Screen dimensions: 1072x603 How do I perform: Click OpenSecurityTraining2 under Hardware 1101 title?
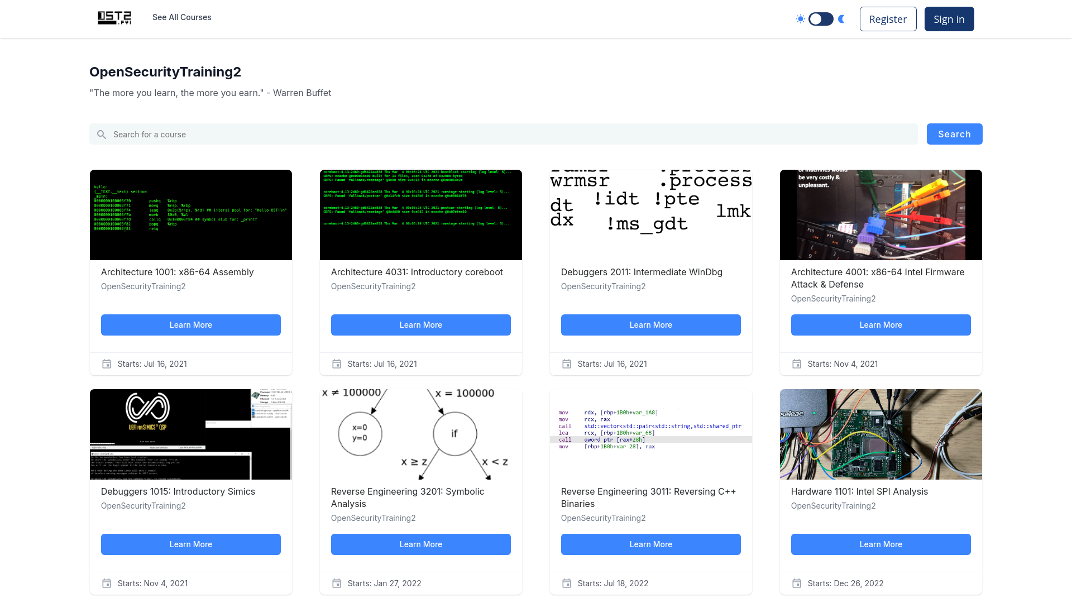click(x=833, y=506)
